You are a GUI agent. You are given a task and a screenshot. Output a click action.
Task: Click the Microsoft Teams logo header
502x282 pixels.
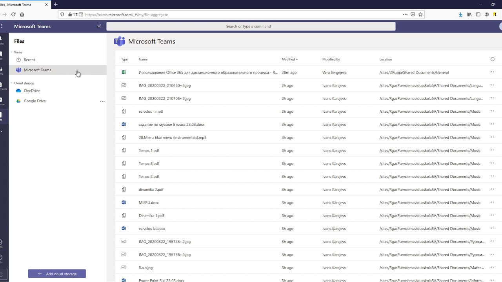tap(119, 41)
